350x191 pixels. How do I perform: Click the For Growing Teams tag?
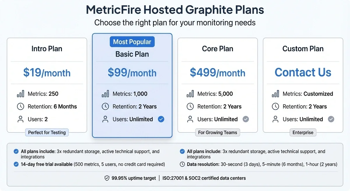[x=218, y=132]
